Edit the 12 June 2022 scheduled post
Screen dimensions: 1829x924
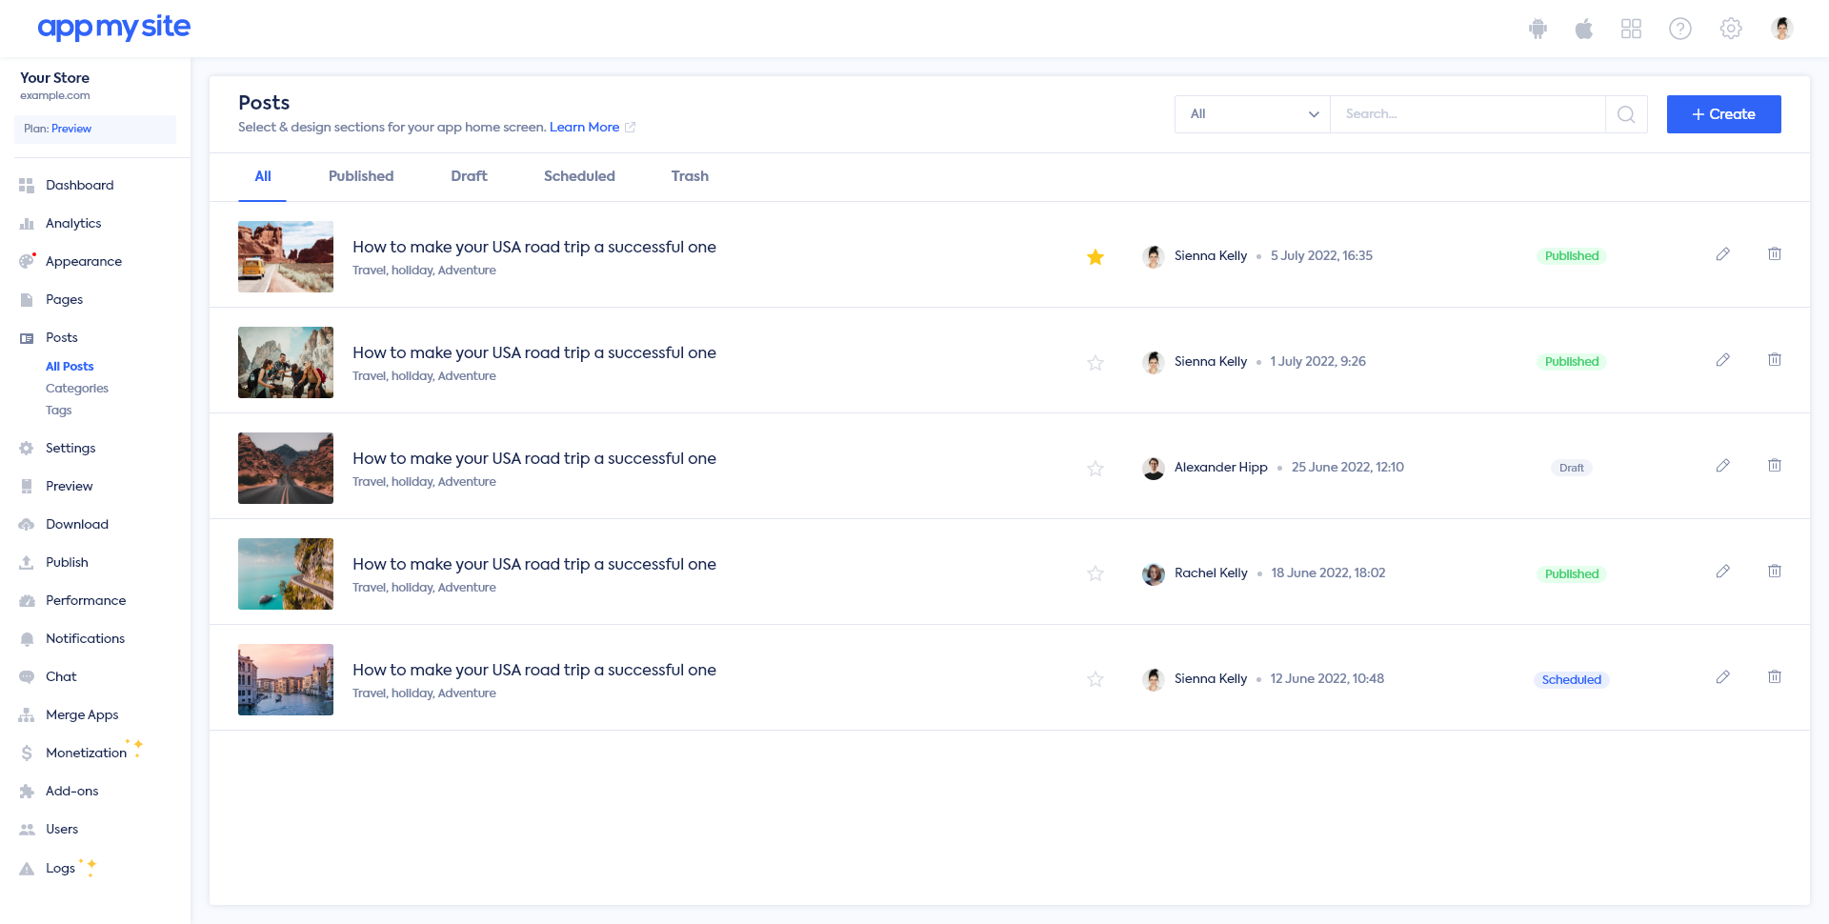coord(1722,677)
